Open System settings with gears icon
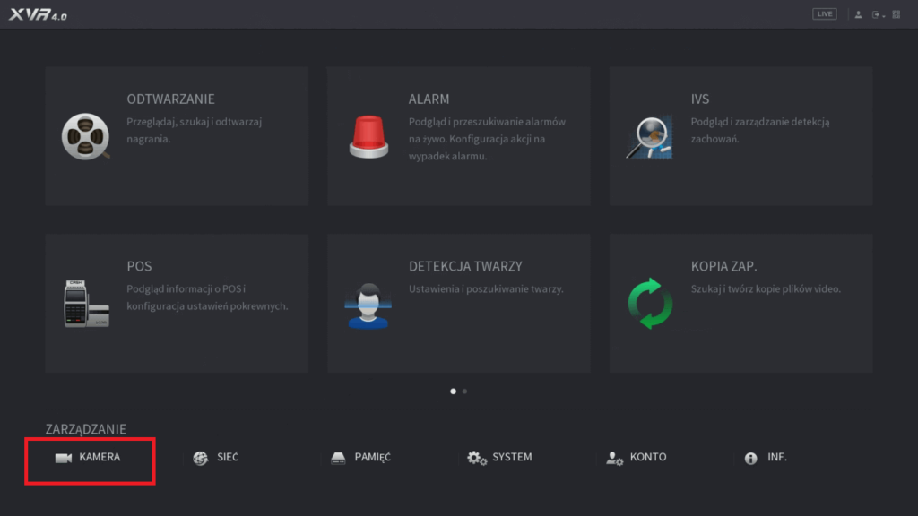Viewport: 918px width, 516px height. point(499,458)
